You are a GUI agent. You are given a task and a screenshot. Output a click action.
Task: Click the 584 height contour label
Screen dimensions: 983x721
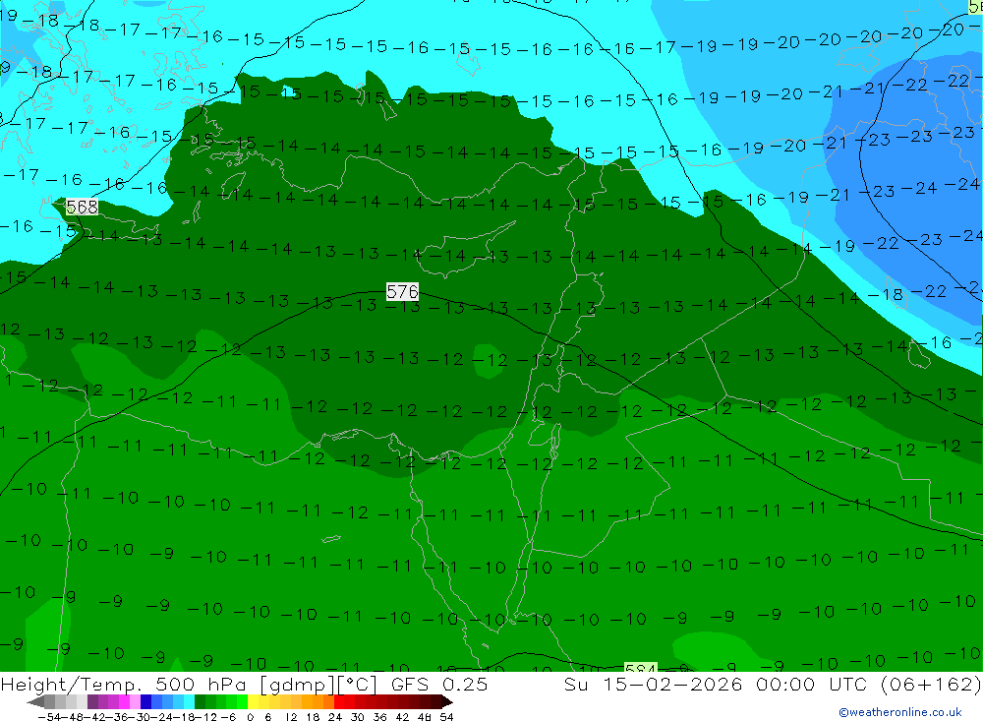coord(641,667)
